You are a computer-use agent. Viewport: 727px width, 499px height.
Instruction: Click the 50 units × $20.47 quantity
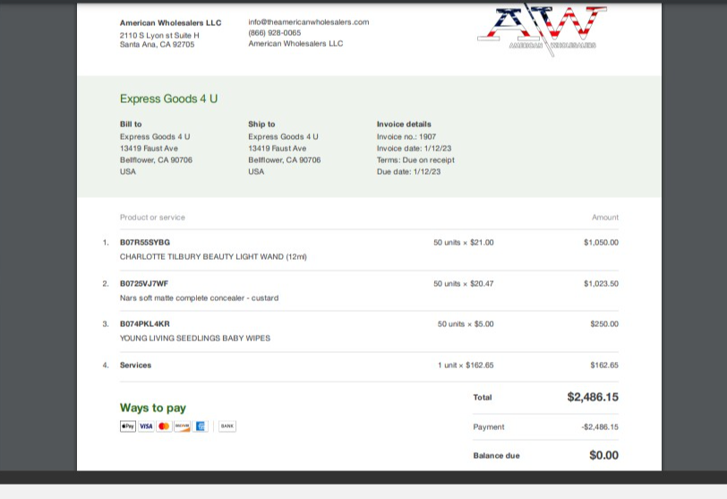pyautogui.click(x=464, y=284)
